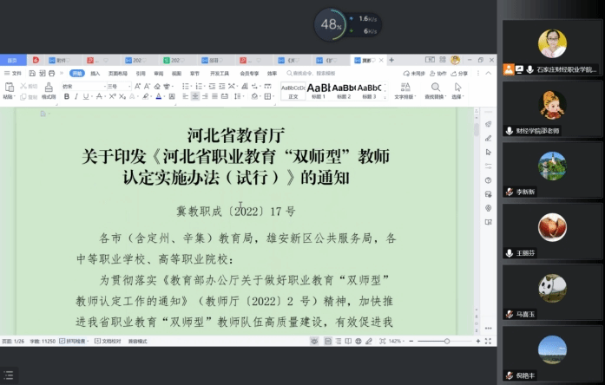Image resolution: width=605 pixels, height=385 pixels.
Task: Expand the styles gallery more arrow
Action: pyautogui.click(x=385, y=98)
